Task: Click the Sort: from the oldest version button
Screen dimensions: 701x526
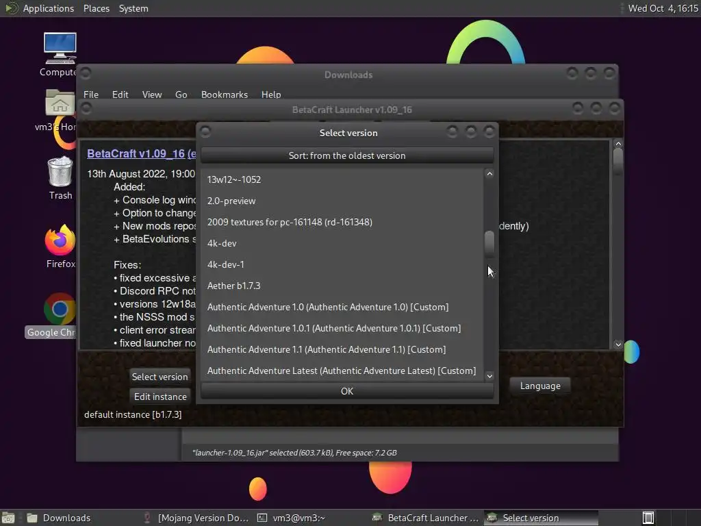Action: tap(347, 155)
